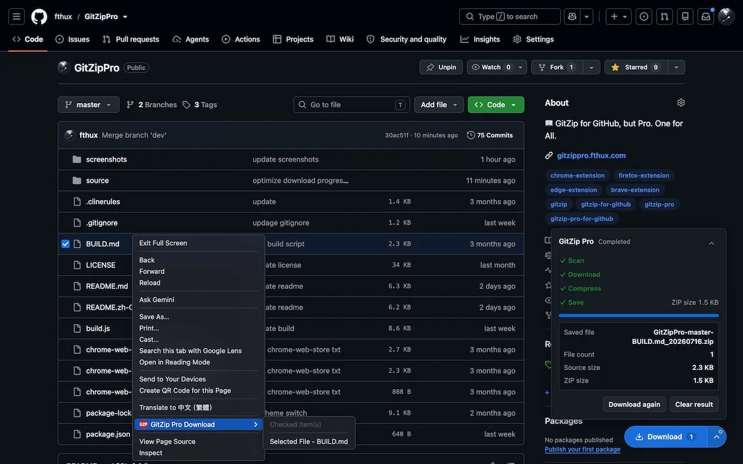Click the fthux owner link in breadcrumb
The image size is (743, 464).
tap(63, 17)
